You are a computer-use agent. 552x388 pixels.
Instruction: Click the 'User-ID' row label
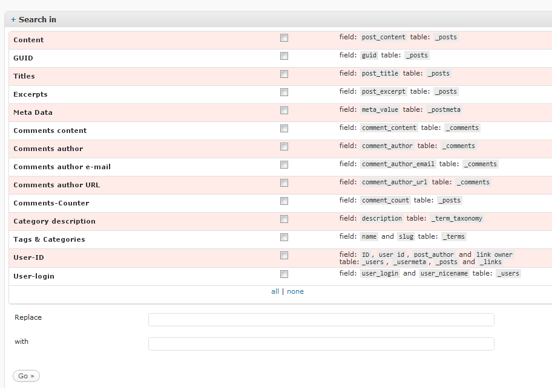(28, 257)
